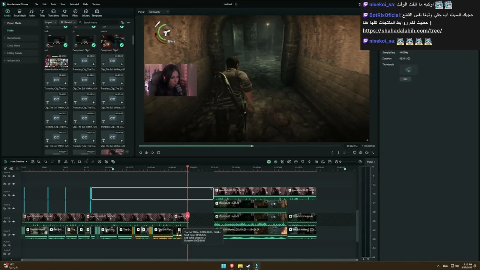Image resolution: width=480 pixels, height=270 pixels.
Task: Open the Brave browser from the taskbar
Action: tap(232, 266)
